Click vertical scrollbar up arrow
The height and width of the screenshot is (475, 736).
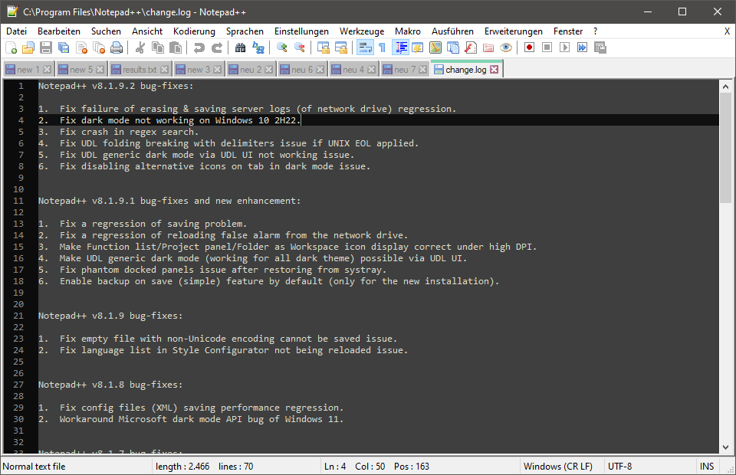[x=726, y=87]
